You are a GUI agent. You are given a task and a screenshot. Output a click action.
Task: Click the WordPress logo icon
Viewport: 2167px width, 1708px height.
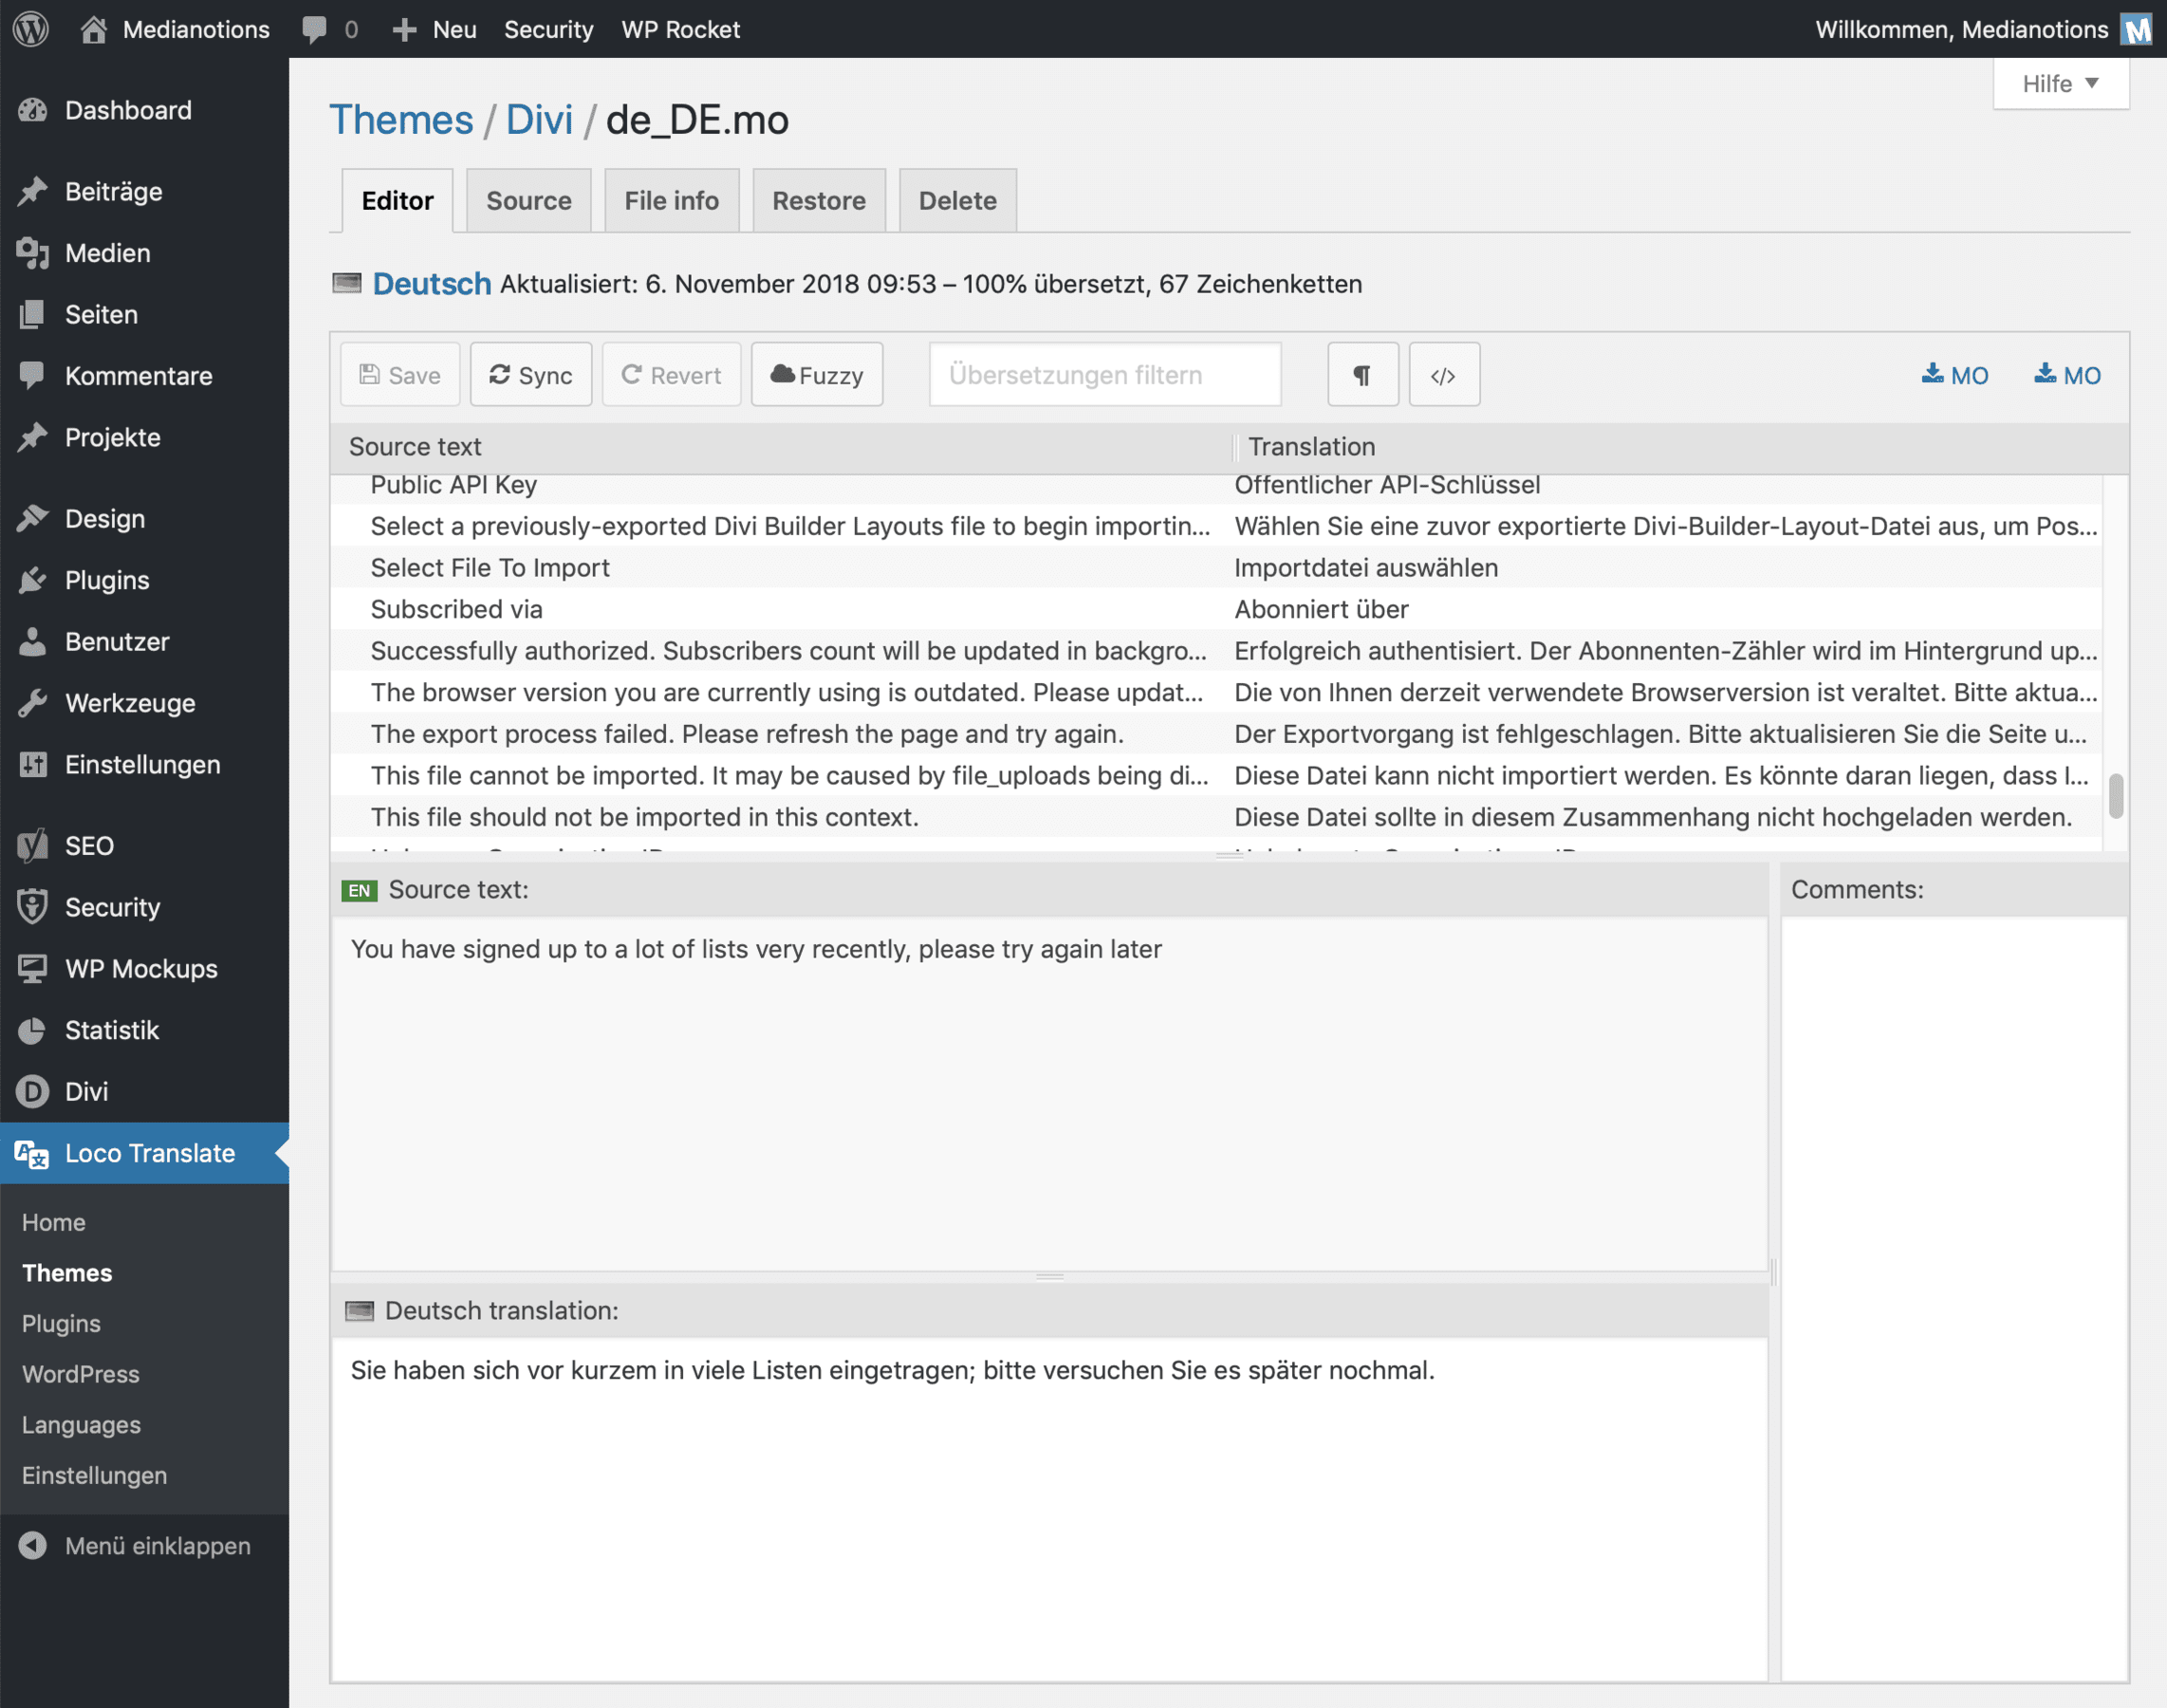[x=31, y=29]
